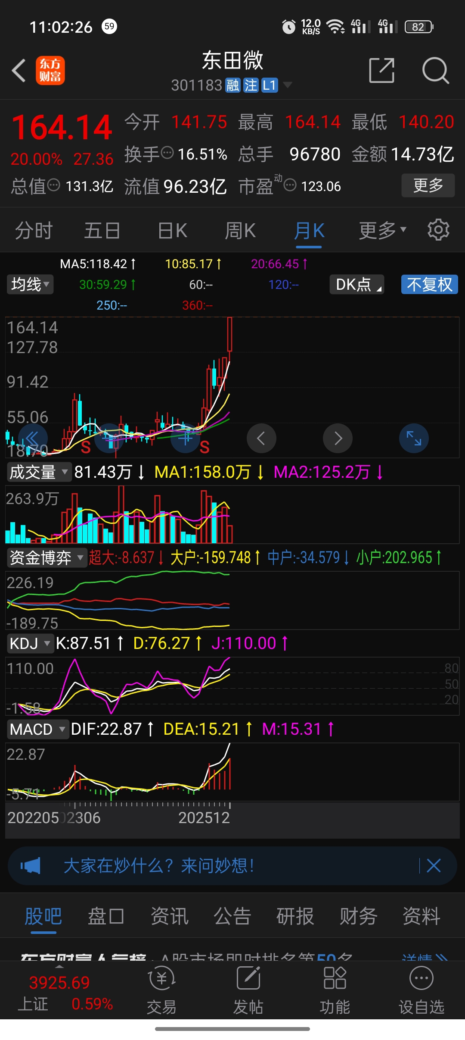
Task: Open chart settings gear icon
Action: tap(438, 230)
